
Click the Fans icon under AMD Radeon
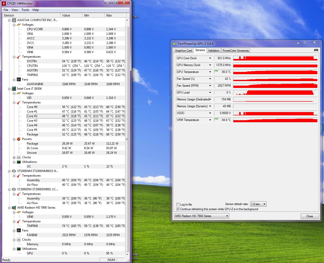(19, 230)
